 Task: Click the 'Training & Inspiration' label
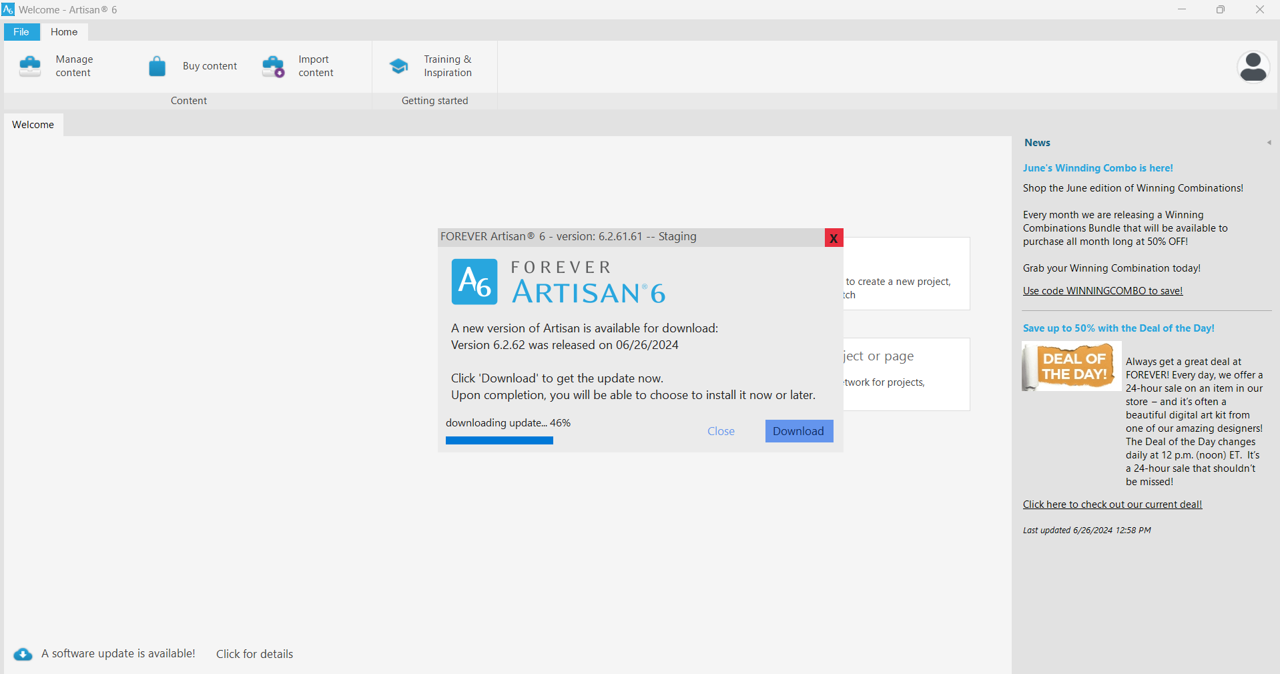[448, 66]
